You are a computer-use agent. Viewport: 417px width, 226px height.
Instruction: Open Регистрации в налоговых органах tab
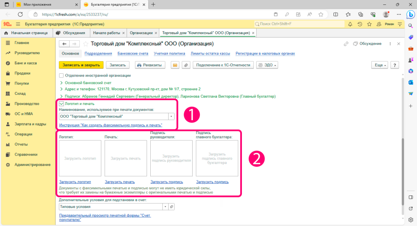(x=265, y=53)
